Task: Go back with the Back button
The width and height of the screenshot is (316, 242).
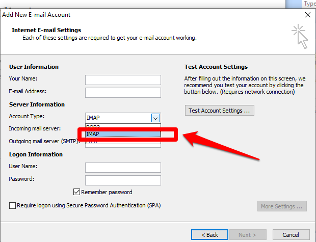Action: tap(209, 235)
